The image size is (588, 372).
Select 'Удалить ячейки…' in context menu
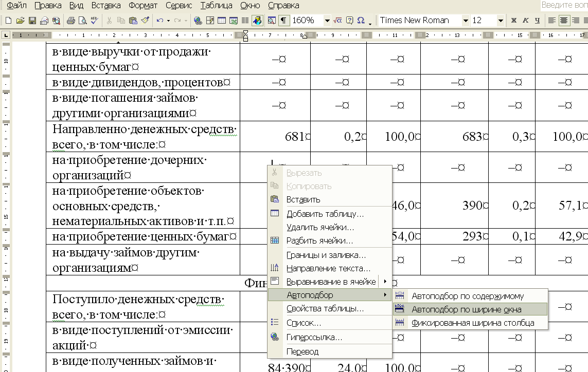330,228
